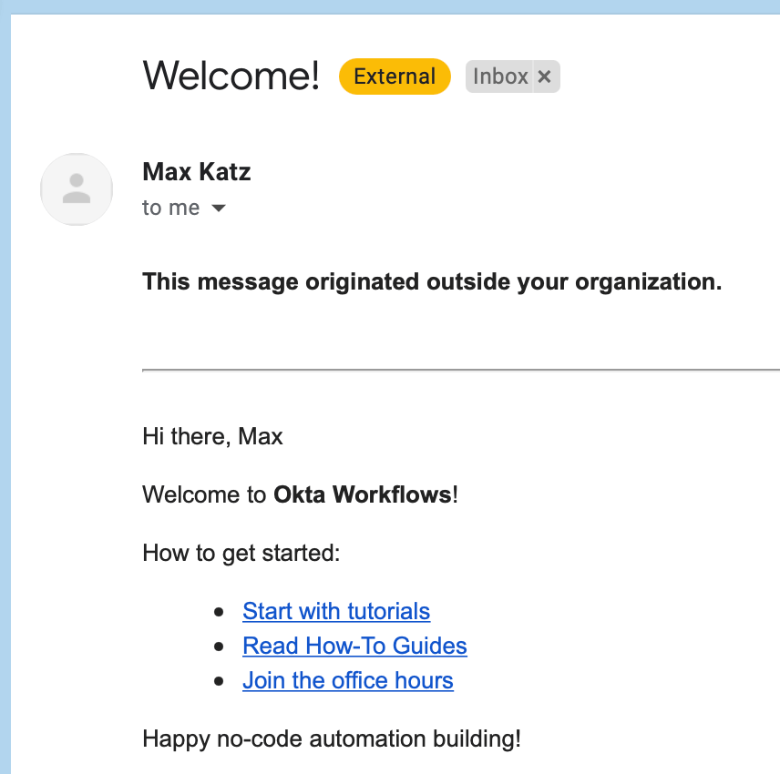Click the "How to get started:" line
This screenshot has height=774, width=780.
241,553
